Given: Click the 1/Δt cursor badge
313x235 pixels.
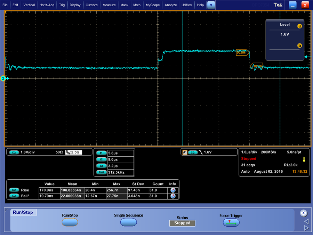Looking at the screenshot, I should tap(101, 172).
